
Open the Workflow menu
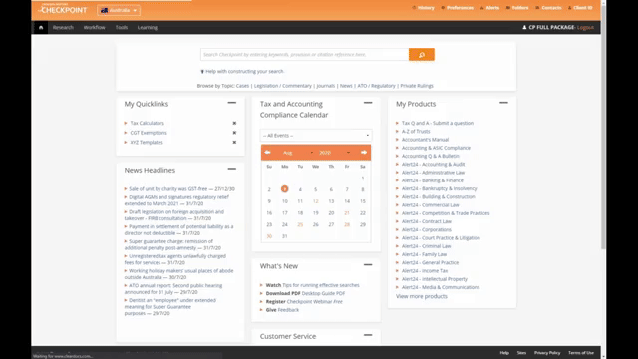coord(94,27)
